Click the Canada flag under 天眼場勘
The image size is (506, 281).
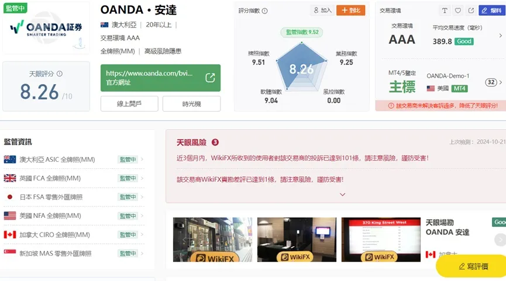[431, 254]
